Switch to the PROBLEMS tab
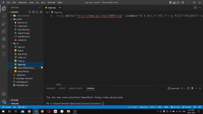 click(51, 88)
